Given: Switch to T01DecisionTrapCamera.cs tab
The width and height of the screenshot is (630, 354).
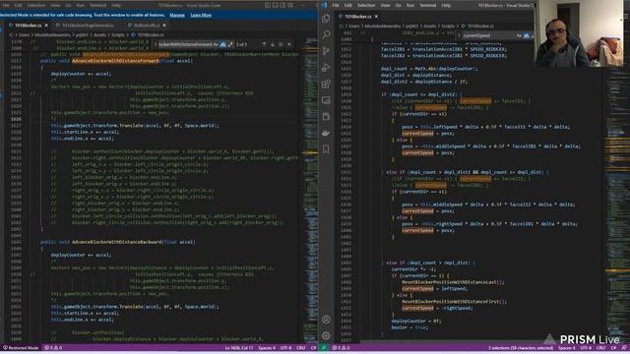Looking at the screenshot, I should click(88, 26).
